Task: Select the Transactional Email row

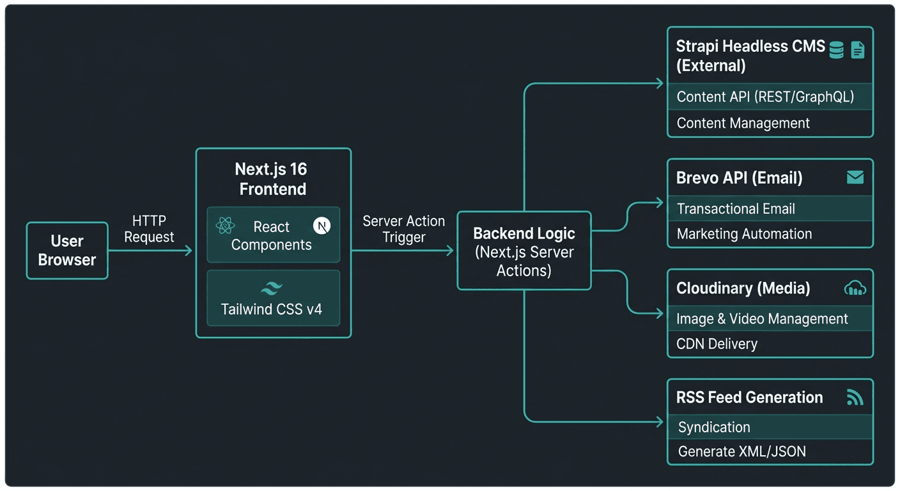Action: 770,208
